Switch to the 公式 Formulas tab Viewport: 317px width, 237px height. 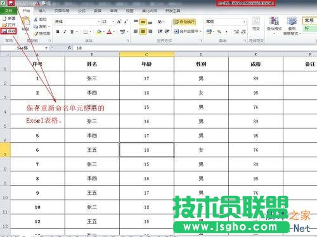click(x=82, y=11)
